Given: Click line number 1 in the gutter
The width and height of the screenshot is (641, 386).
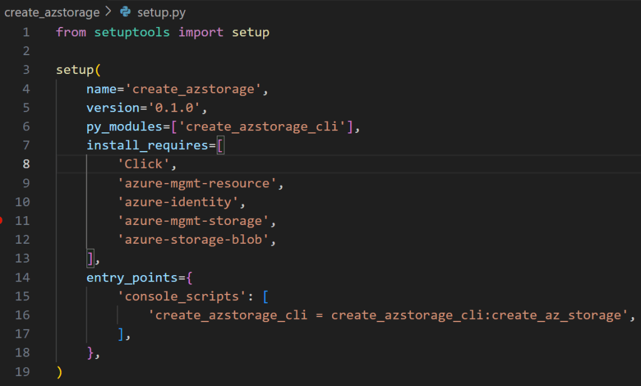Looking at the screenshot, I should tap(26, 32).
